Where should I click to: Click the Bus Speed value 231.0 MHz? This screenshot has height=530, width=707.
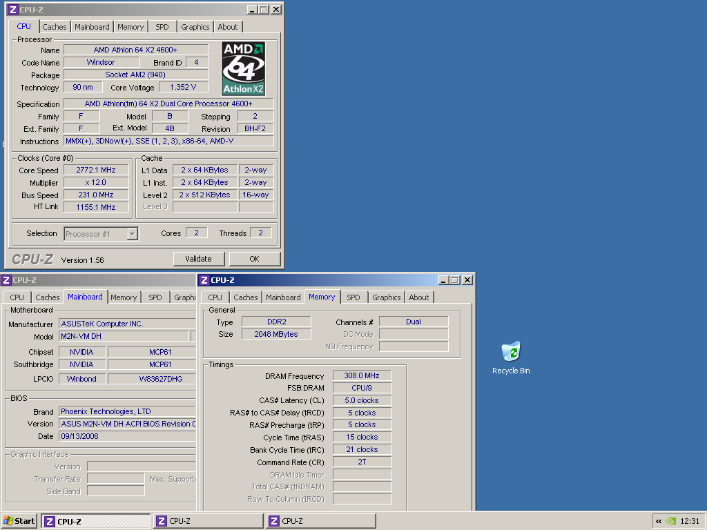coord(96,195)
